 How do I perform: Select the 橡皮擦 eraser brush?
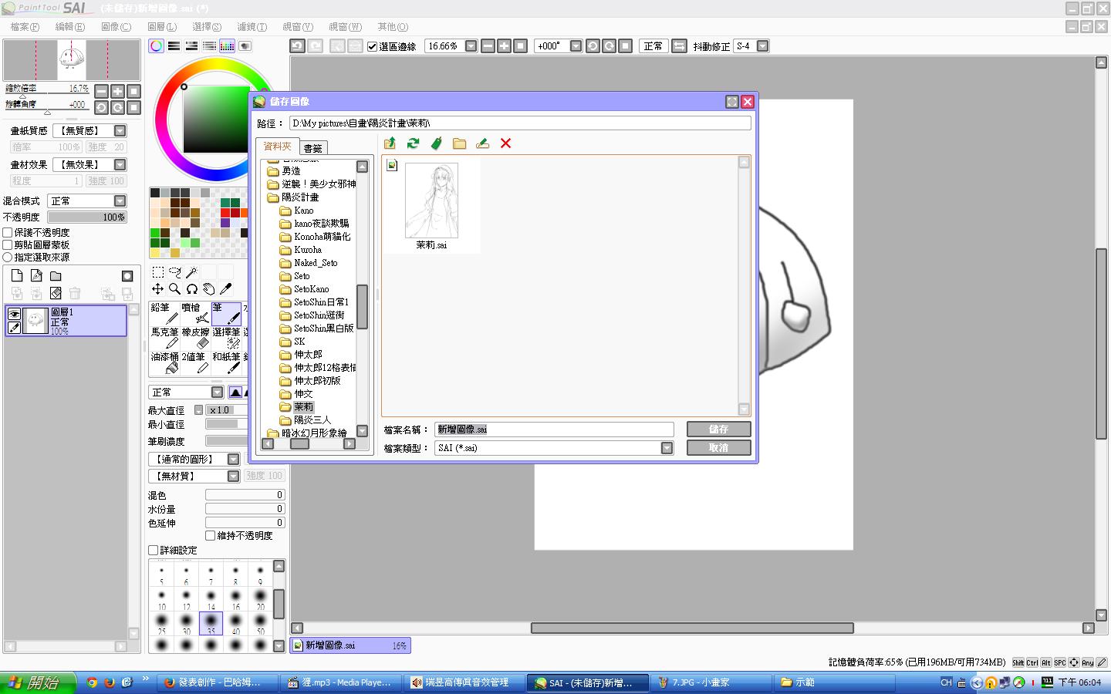click(195, 338)
